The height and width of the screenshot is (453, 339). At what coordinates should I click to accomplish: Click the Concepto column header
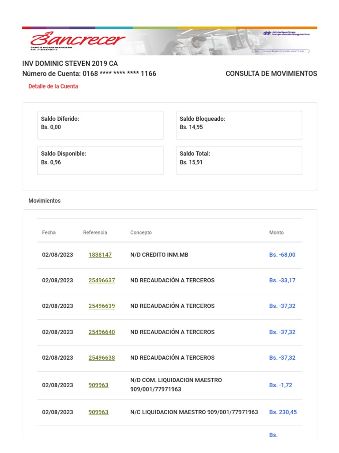[141, 233]
